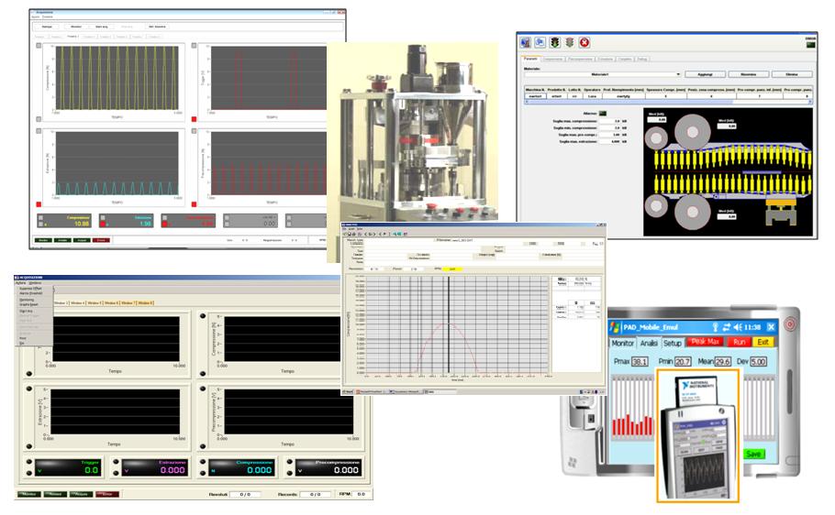
Task: Click the Aggiungi button next to the Materiale dropdown
Action: tap(704, 74)
